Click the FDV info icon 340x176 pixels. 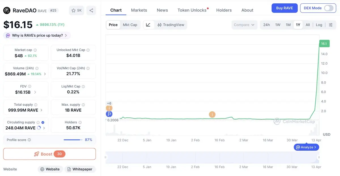pos(29,86)
